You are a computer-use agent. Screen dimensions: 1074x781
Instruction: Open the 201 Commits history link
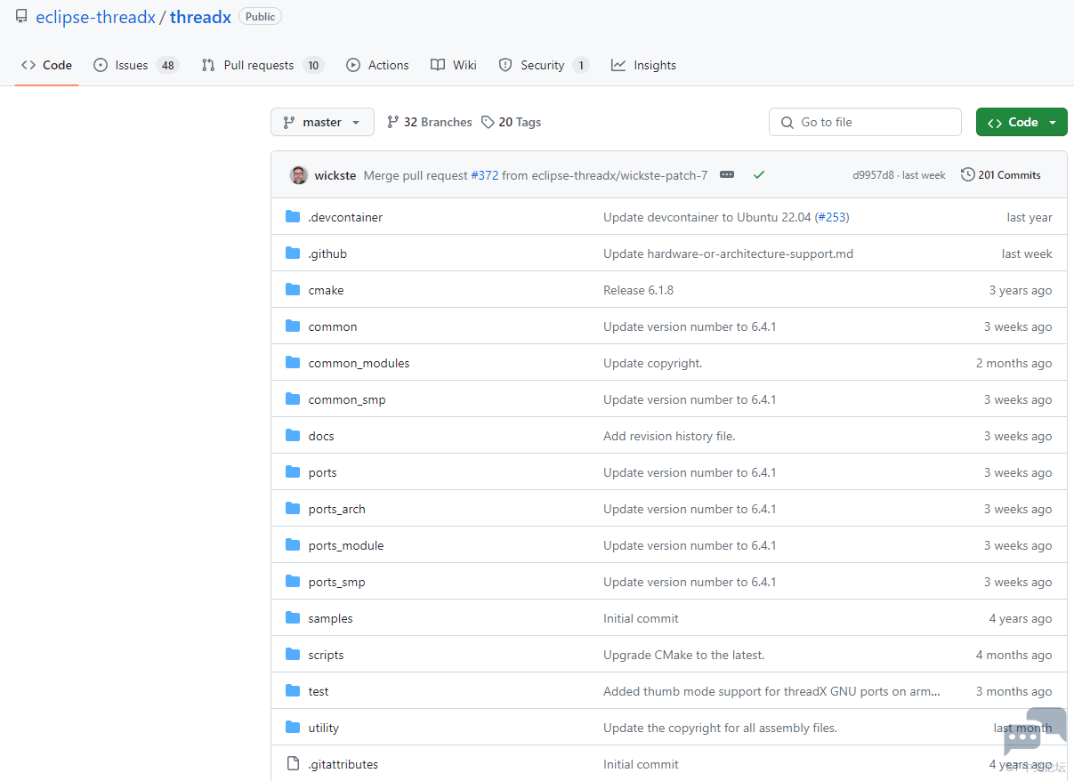tap(1001, 175)
